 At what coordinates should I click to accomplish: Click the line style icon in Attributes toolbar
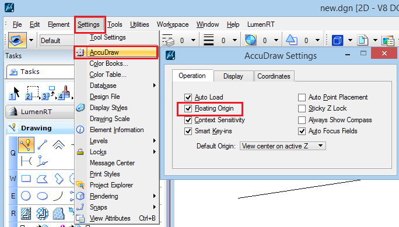coord(168,40)
